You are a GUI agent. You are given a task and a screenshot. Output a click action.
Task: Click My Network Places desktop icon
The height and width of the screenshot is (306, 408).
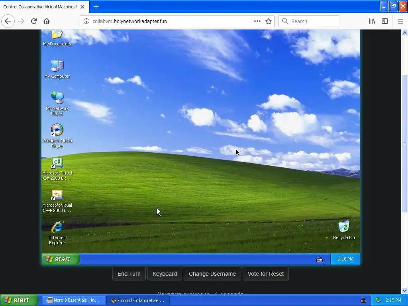pyautogui.click(x=57, y=104)
